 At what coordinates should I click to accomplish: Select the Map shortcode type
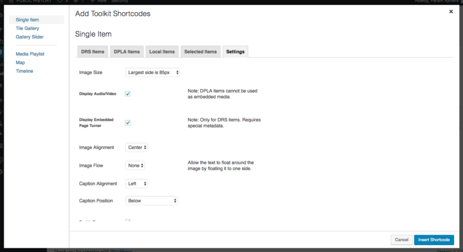[x=20, y=63]
